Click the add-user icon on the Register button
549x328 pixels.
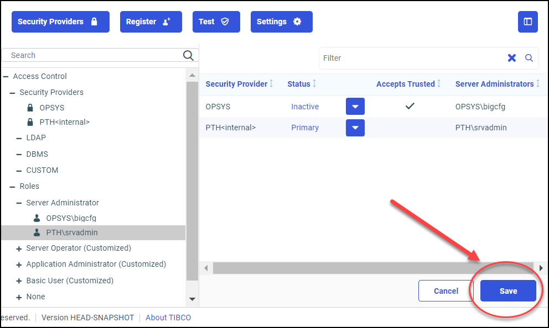click(167, 21)
